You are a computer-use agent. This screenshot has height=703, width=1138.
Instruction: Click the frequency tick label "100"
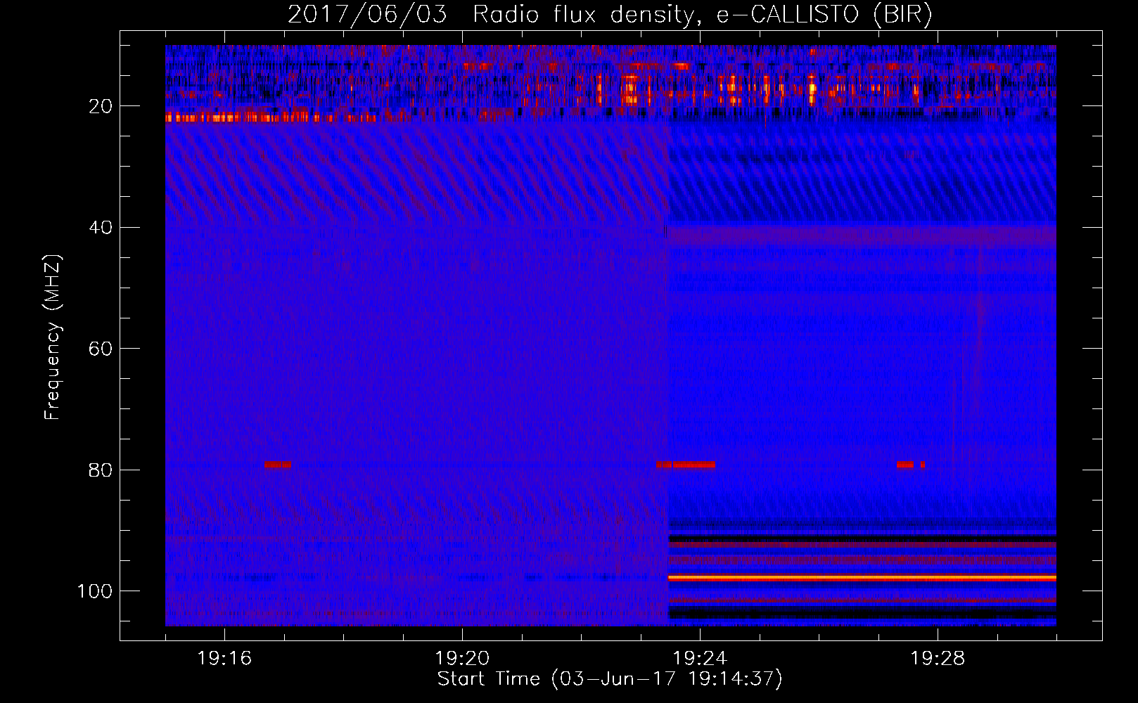pyautogui.click(x=95, y=591)
